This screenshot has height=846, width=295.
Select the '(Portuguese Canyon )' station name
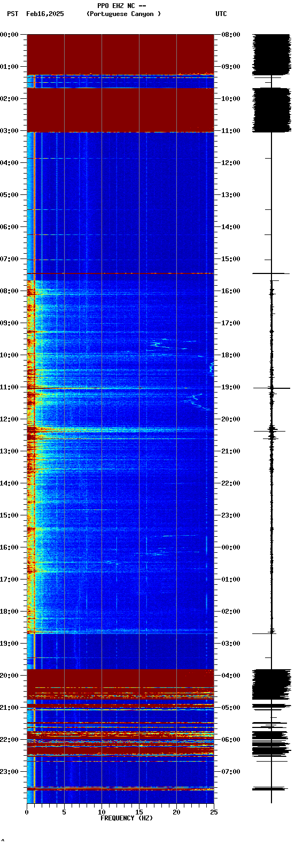[x=123, y=14]
